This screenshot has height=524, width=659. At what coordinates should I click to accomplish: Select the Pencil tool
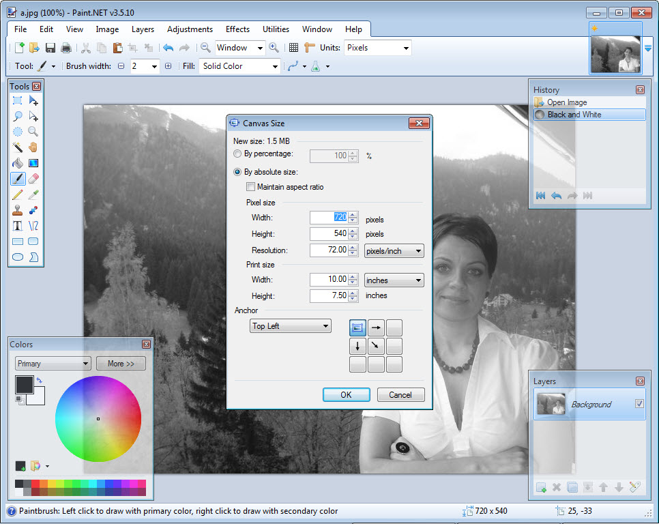click(x=18, y=194)
